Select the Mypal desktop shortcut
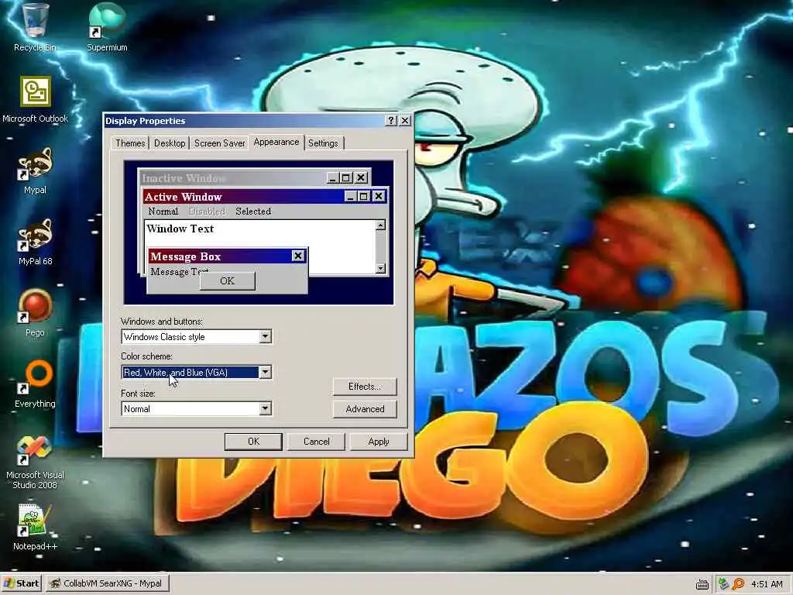The height and width of the screenshot is (595, 793). click(x=35, y=171)
